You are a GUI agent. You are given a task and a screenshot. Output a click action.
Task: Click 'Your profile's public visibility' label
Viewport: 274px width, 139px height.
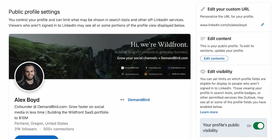[x=221, y=128]
